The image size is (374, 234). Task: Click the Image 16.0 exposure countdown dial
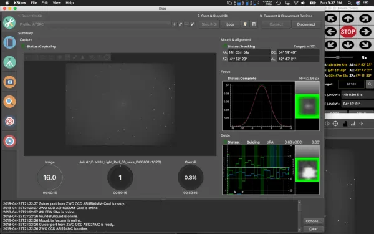pos(50,177)
